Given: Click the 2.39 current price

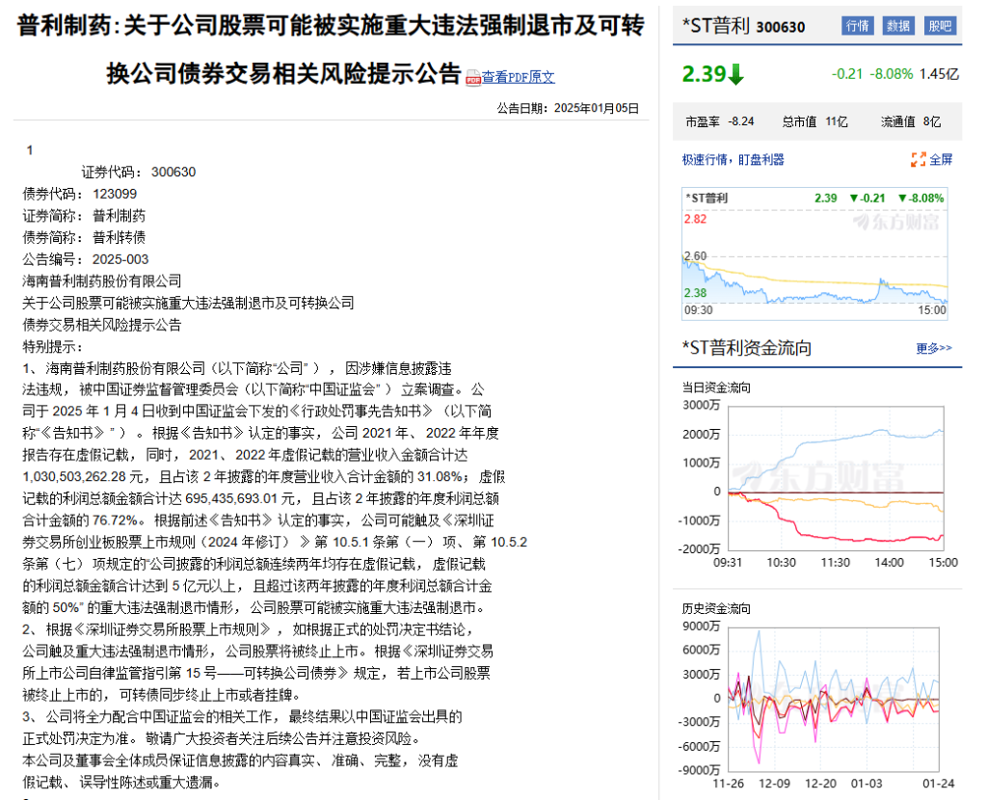Looking at the screenshot, I should click(704, 74).
